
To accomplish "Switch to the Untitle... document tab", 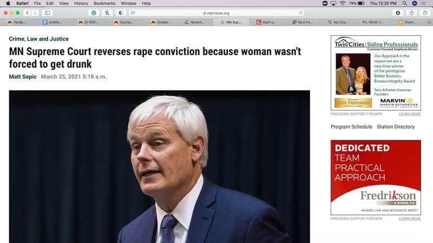I will (53, 22).
